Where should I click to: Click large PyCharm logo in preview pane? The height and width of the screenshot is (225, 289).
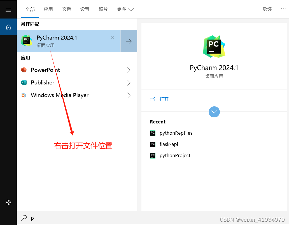[x=214, y=47]
